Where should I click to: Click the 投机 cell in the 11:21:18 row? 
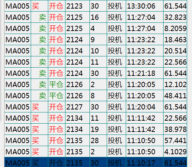(116, 73)
